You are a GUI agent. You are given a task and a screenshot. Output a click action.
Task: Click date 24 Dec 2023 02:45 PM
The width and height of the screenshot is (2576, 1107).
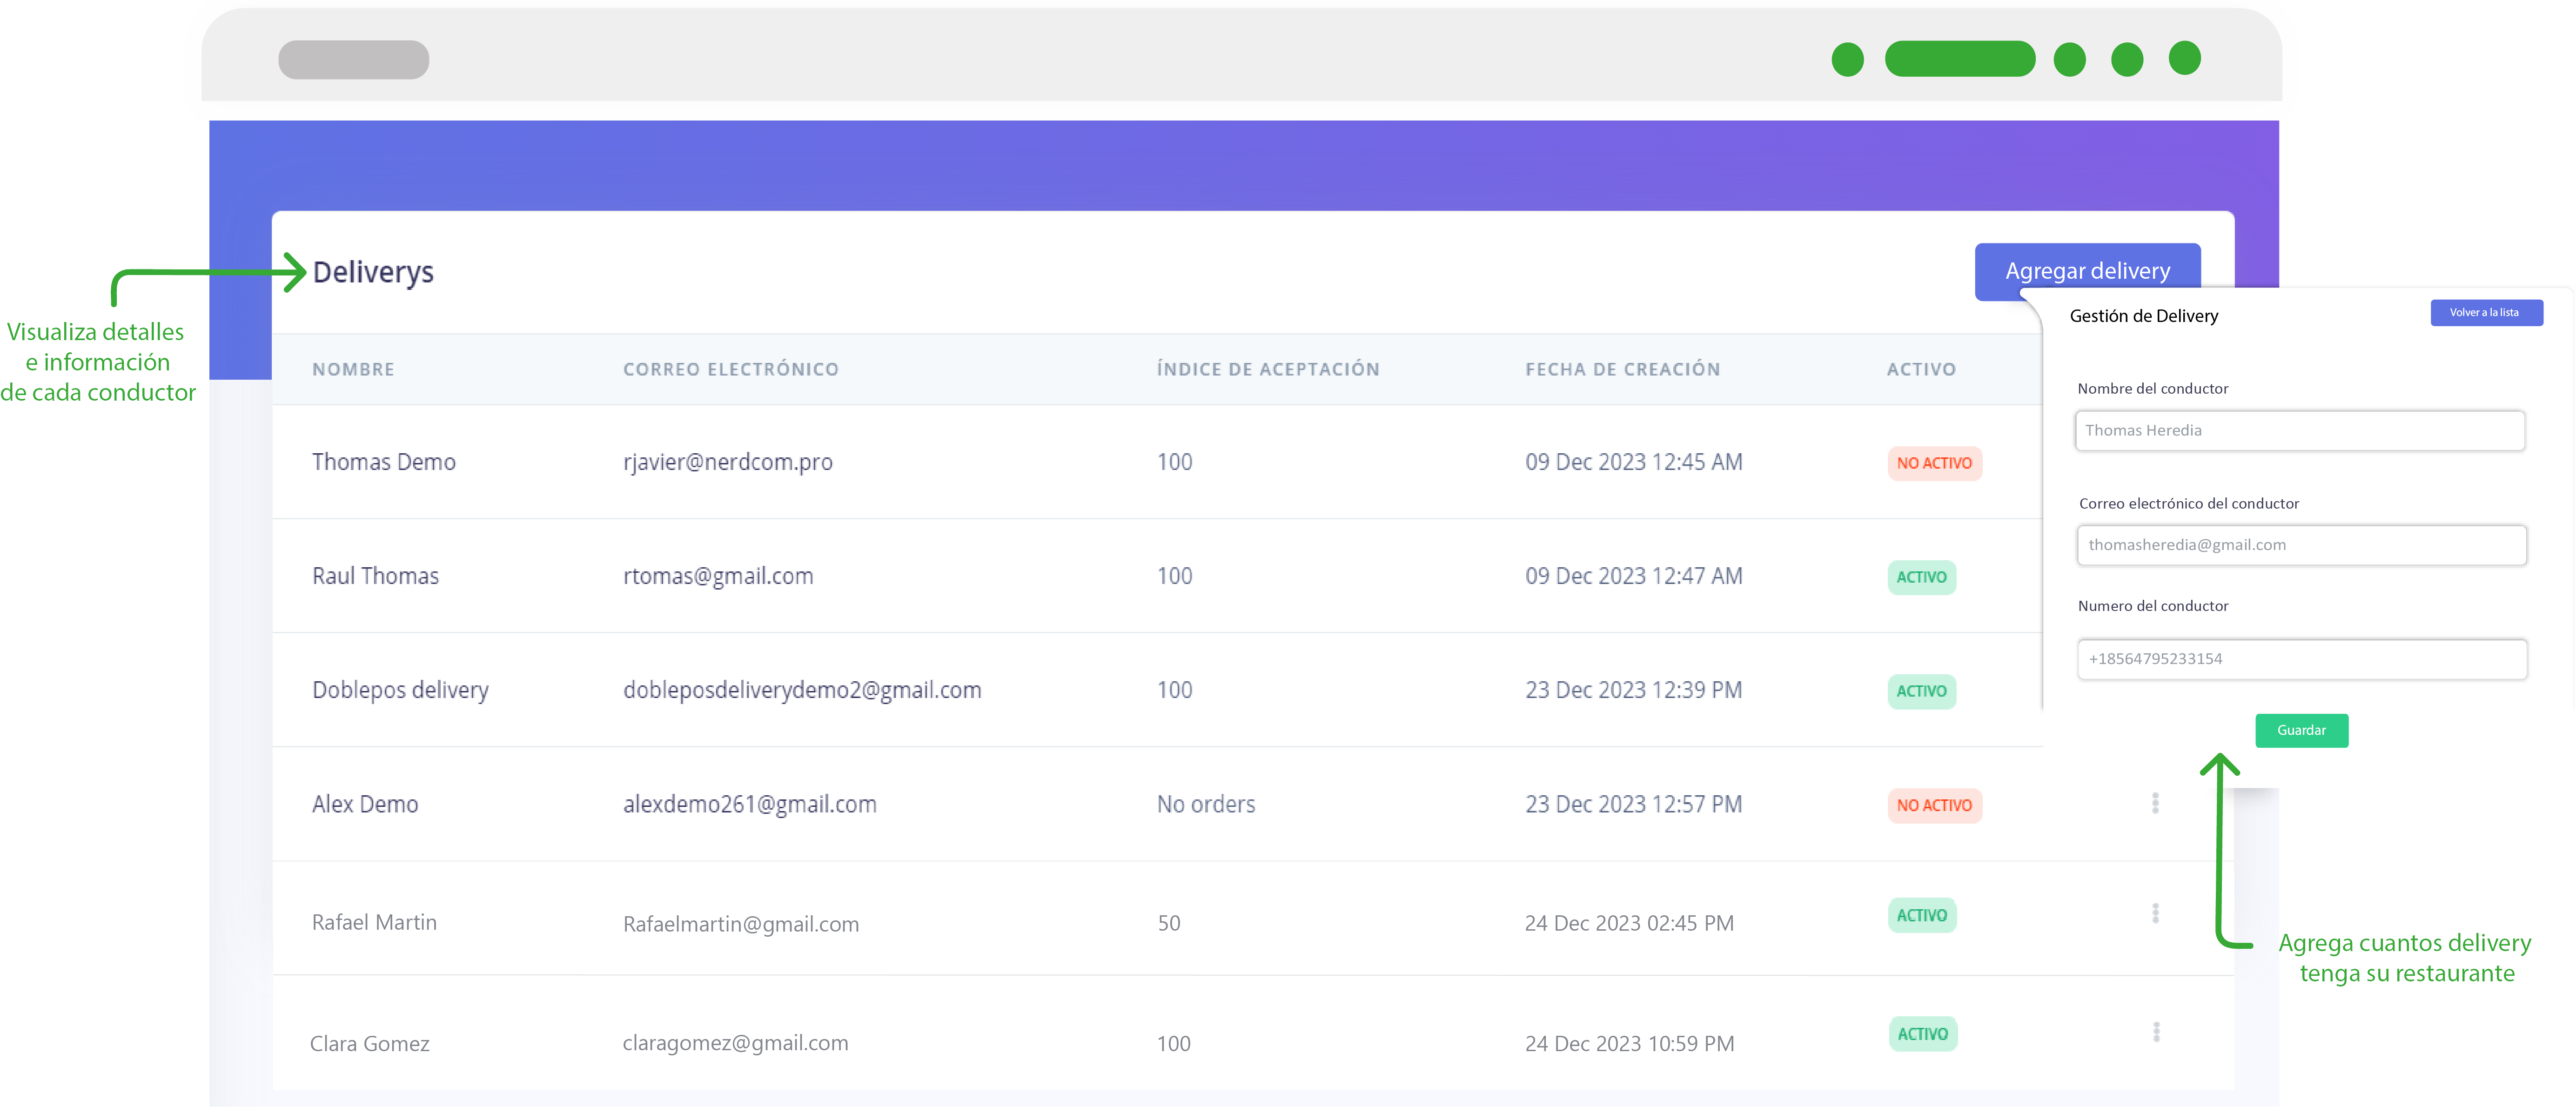point(1629,923)
